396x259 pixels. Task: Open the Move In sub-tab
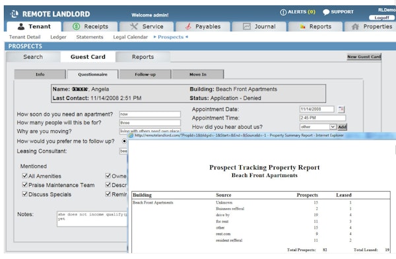point(198,75)
